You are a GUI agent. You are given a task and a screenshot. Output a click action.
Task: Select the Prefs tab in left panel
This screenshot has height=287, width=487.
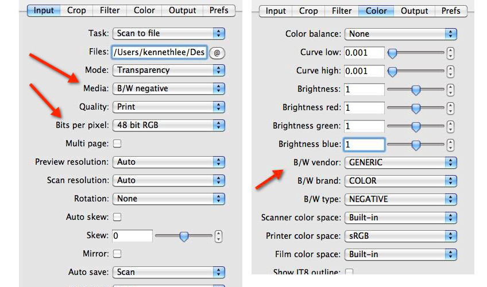[x=219, y=10]
